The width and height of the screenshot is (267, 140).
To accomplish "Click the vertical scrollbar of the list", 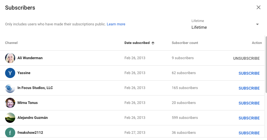I will [x=266, y=65].
